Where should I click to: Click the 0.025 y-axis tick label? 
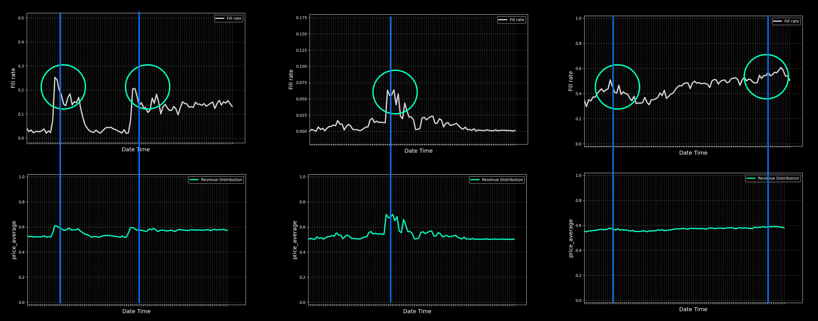coord(301,115)
